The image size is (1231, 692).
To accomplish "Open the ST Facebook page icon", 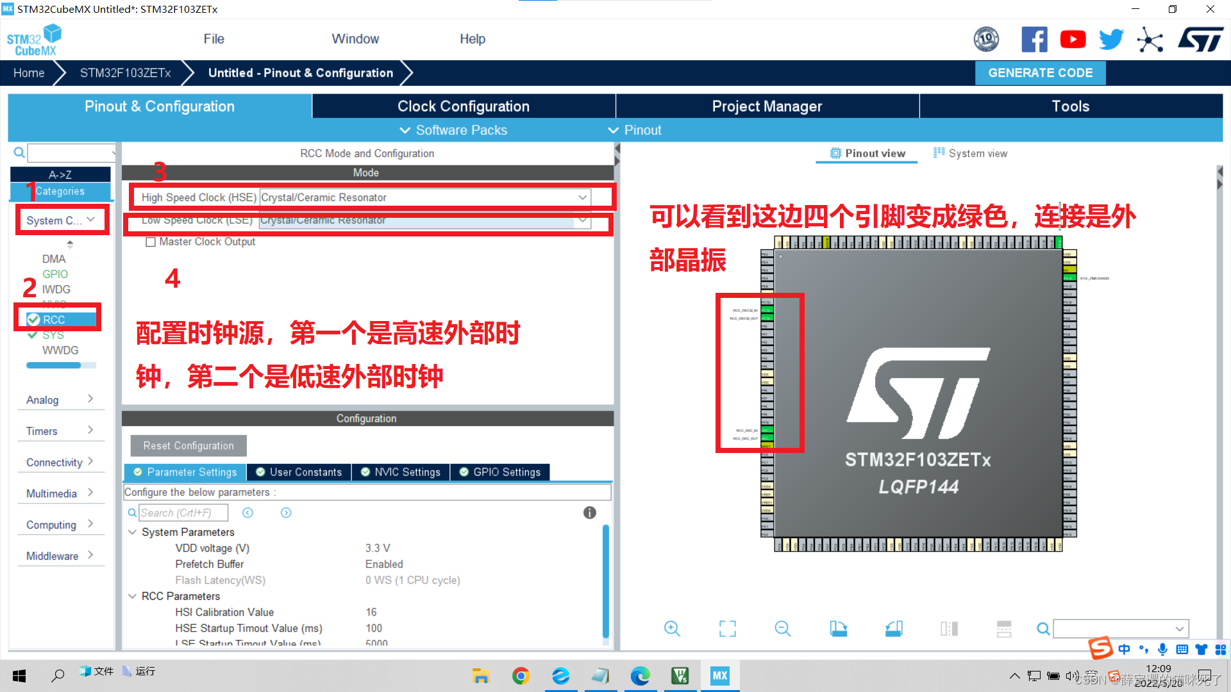I will [x=1034, y=40].
